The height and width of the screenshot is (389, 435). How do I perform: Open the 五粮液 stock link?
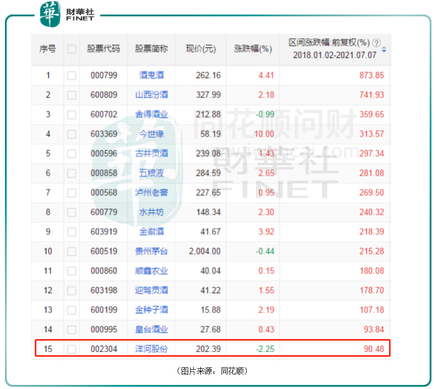tap(151, 173)
